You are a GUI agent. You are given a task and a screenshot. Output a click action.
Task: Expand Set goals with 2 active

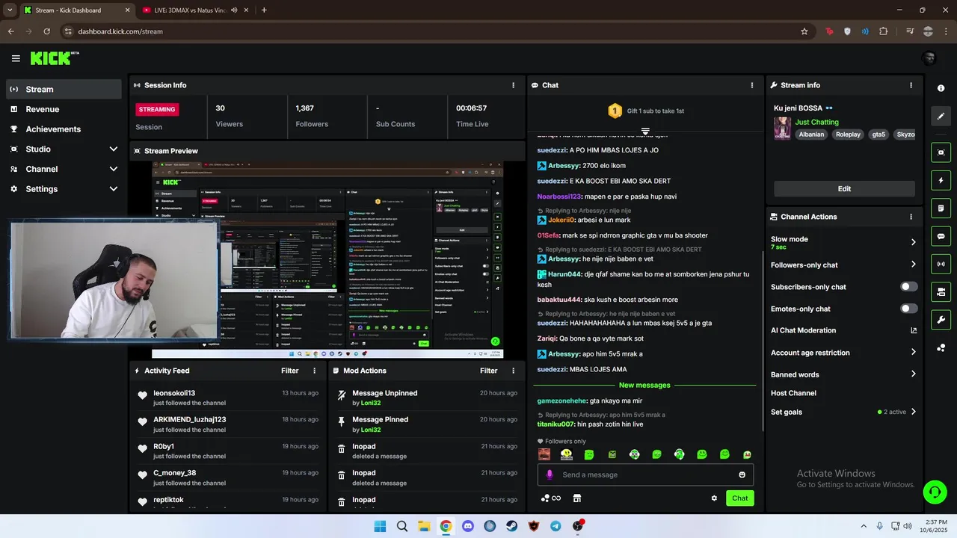coord(913,412)
